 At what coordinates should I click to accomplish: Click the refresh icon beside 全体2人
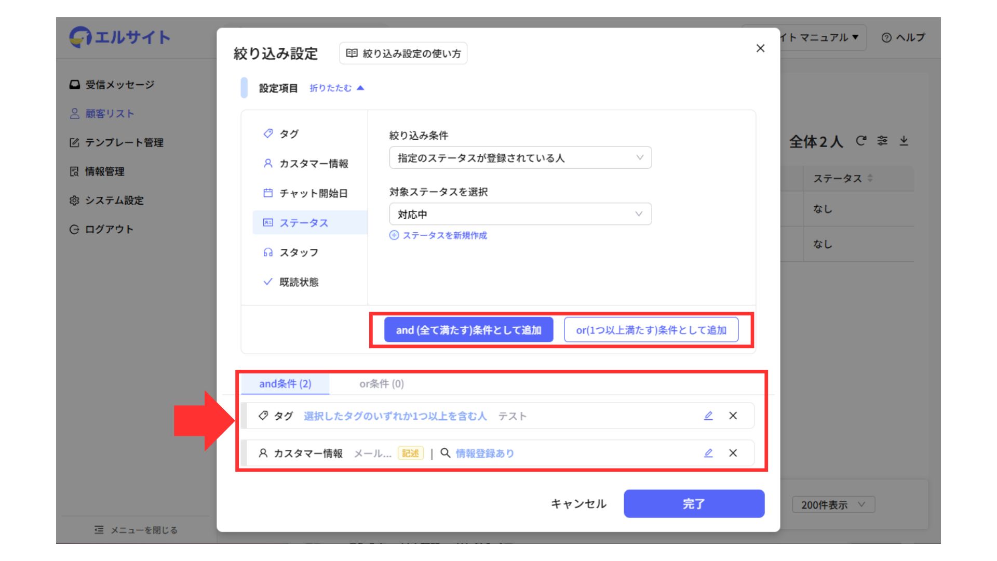(x=861, y=141)
